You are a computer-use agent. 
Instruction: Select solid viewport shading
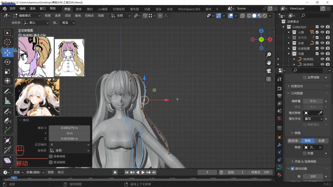(254, 16)
